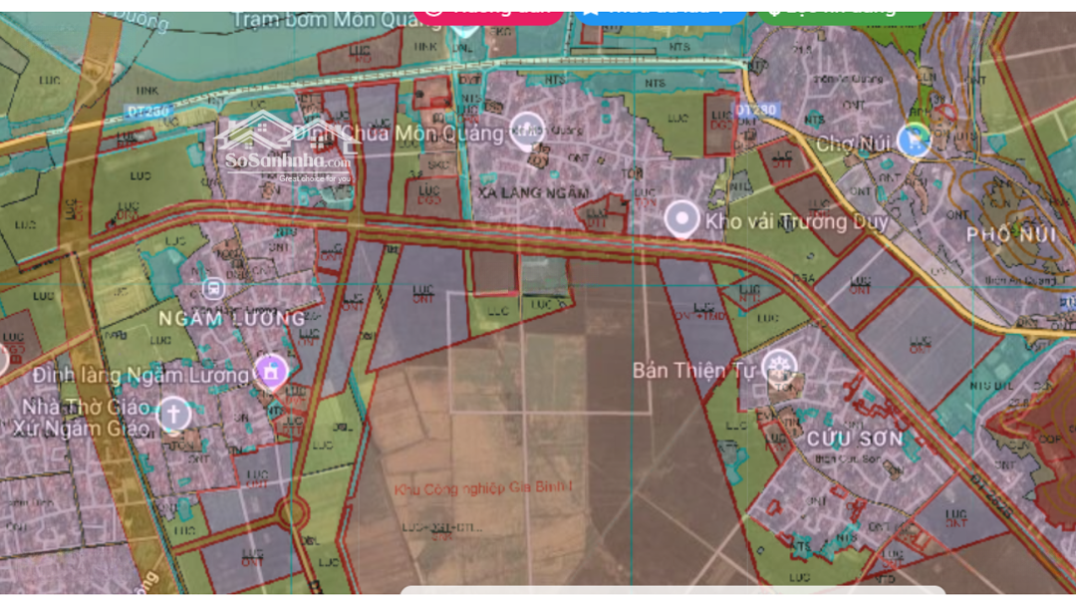Click the roundabout on the map

tap(292, 513)
